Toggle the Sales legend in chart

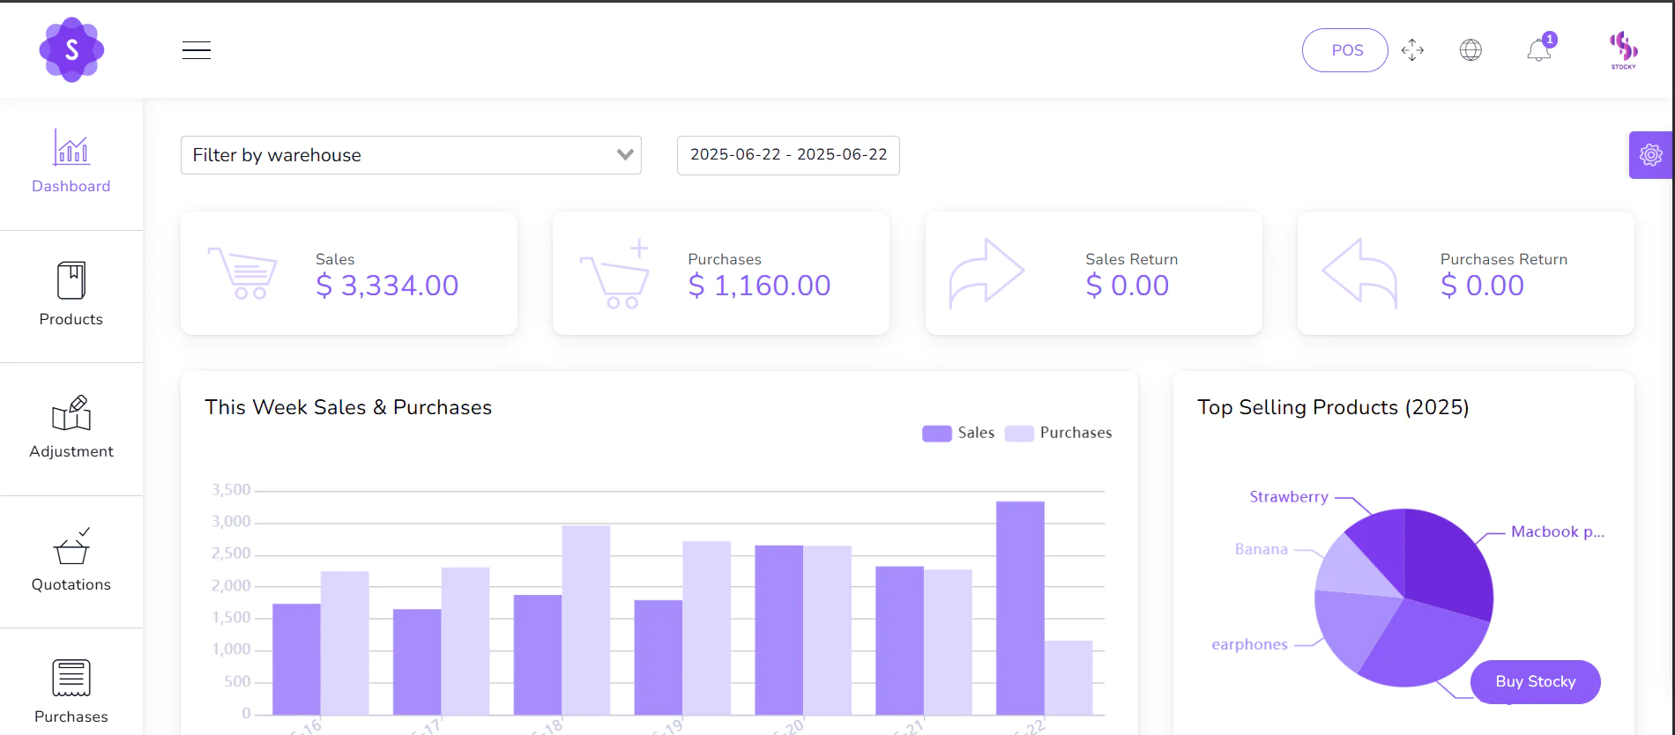[x=958, y=433]
